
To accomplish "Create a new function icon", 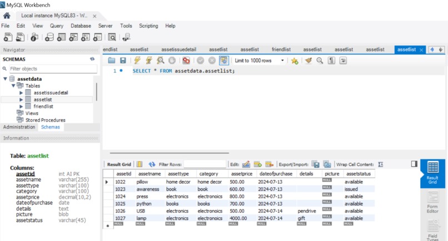I will click(97, 37).
